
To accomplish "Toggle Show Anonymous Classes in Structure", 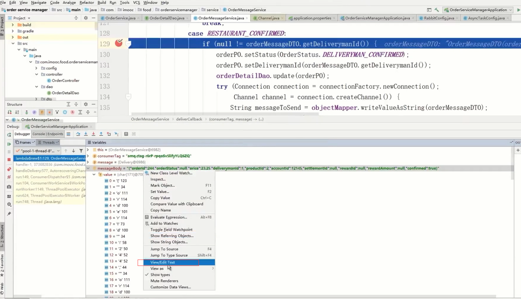I will coord(65,112).
